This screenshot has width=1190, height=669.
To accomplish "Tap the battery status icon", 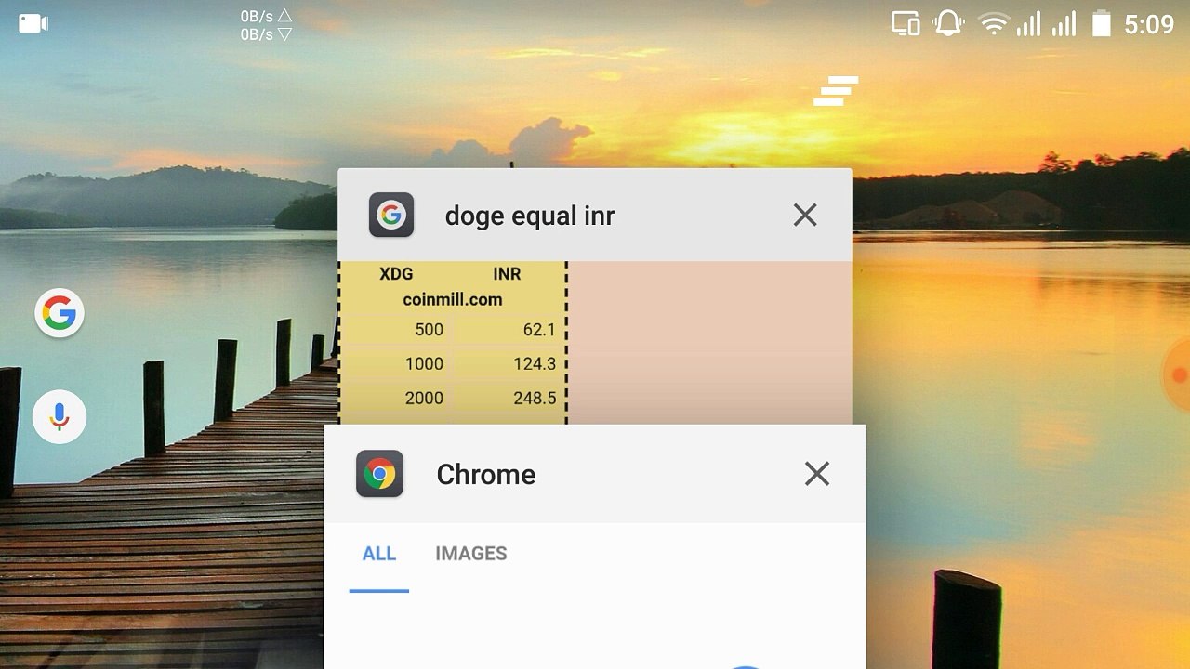I will coord(1102,23).
